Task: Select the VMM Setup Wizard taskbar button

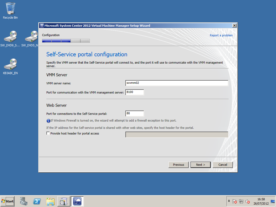Action: click(x=77, y=201)
